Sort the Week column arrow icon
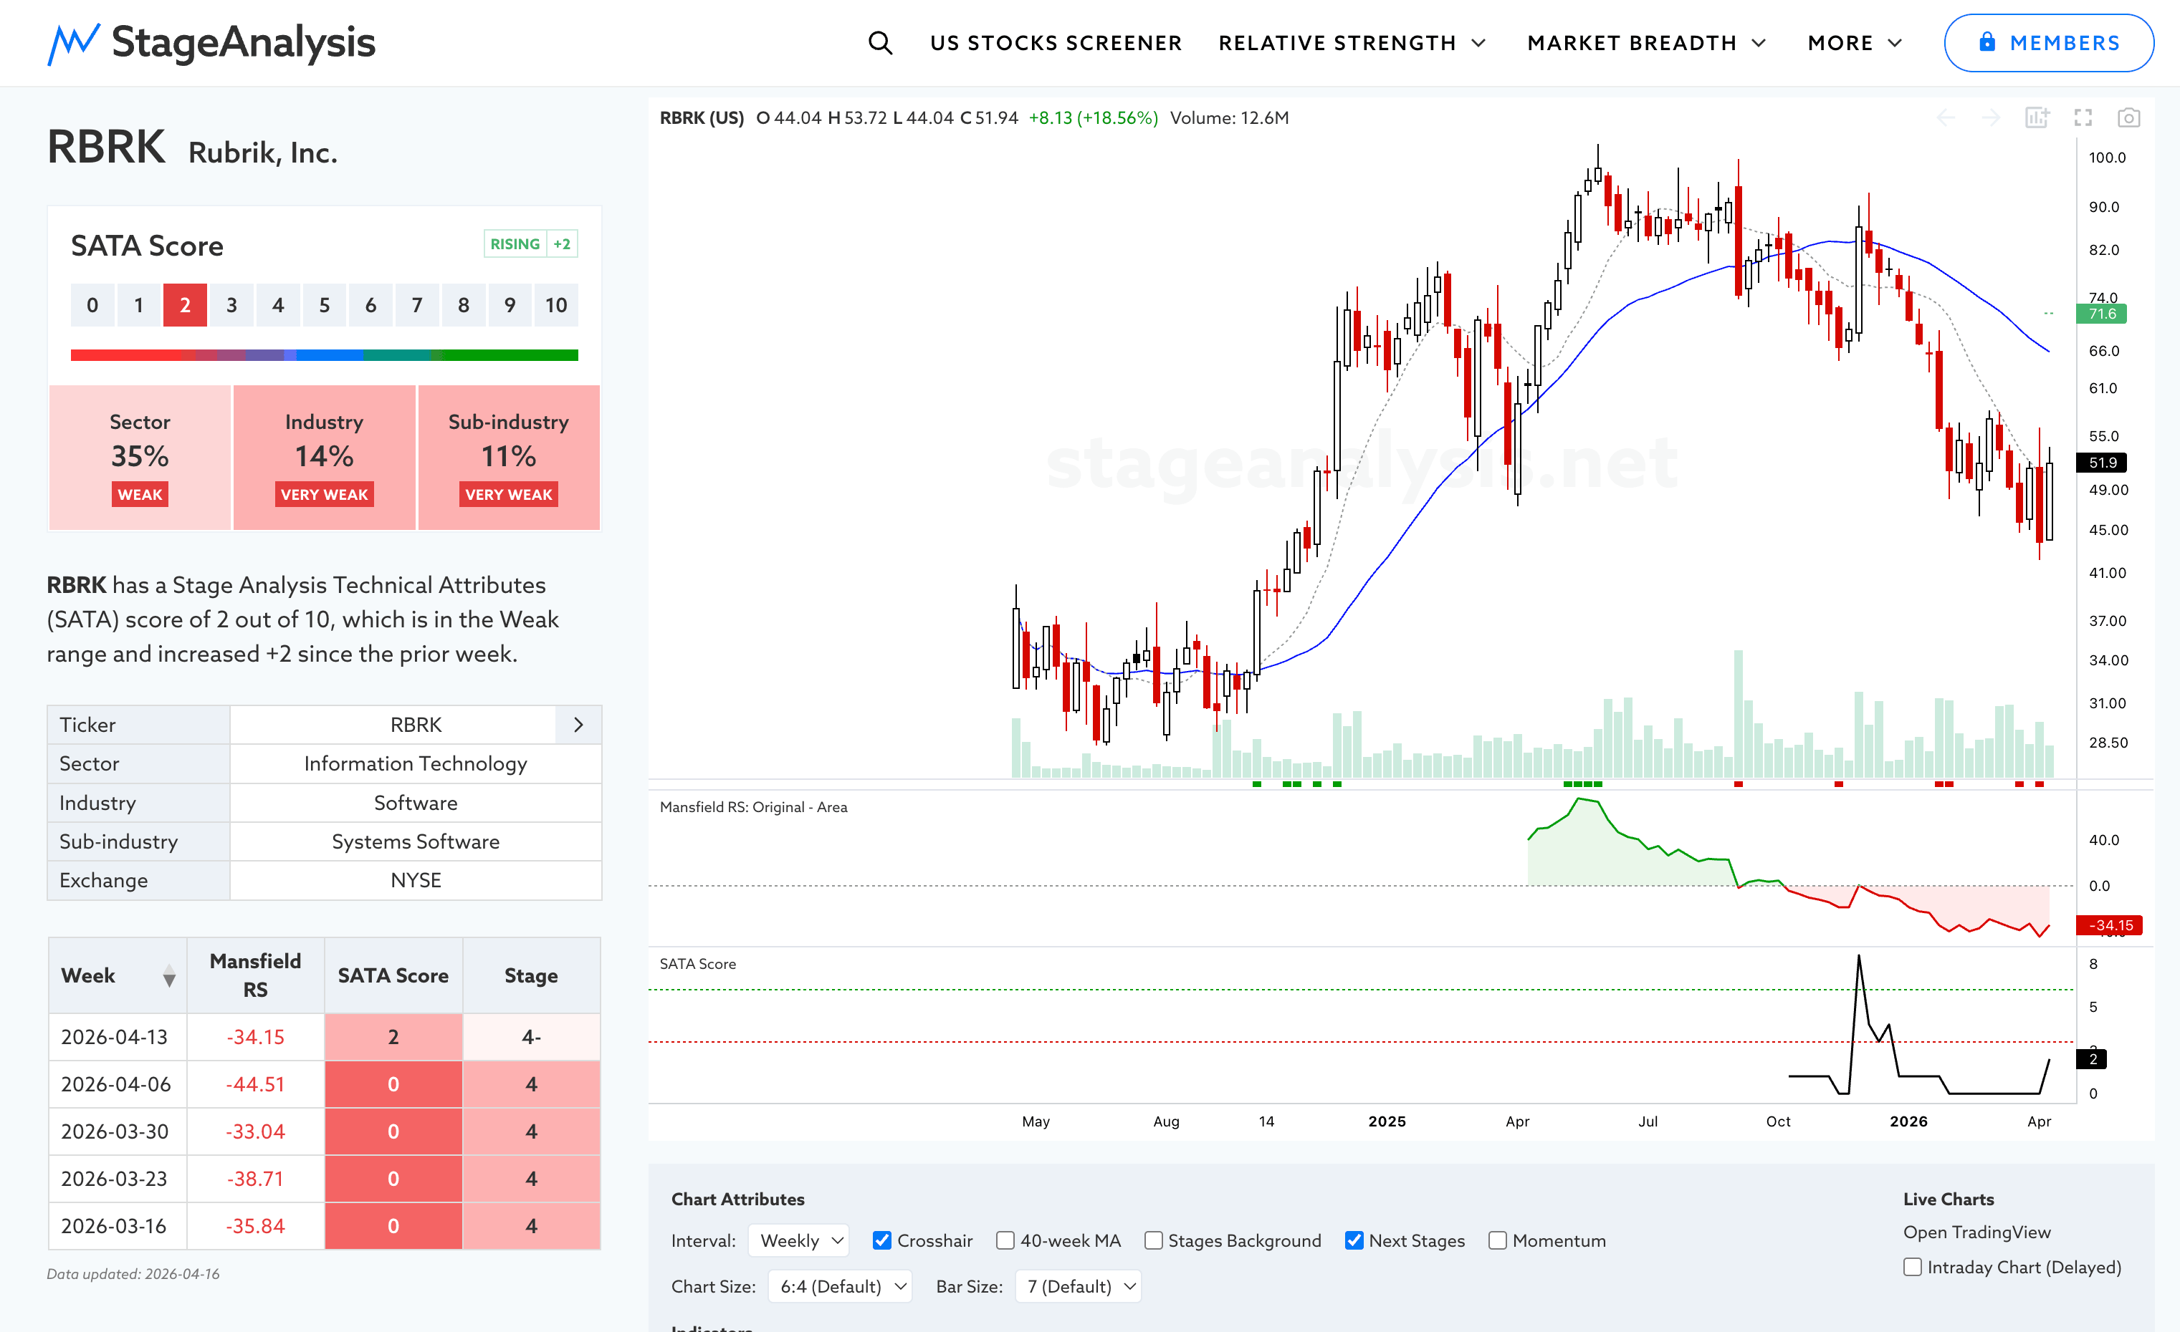 pyautogui.click(x=169, y=977)
